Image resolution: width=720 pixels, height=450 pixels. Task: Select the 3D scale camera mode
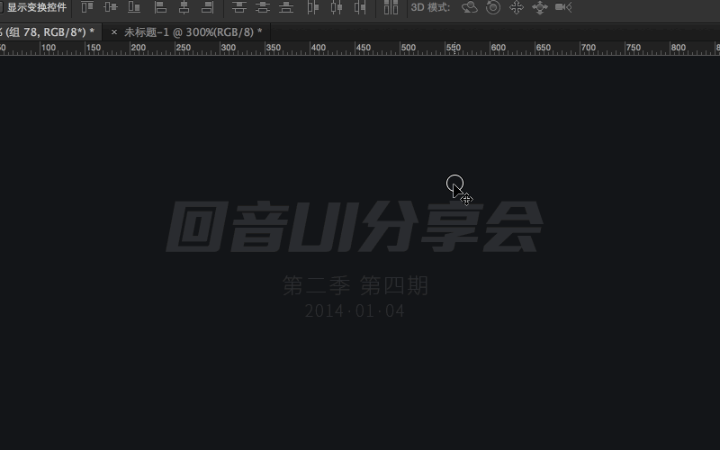pos(563,7)
